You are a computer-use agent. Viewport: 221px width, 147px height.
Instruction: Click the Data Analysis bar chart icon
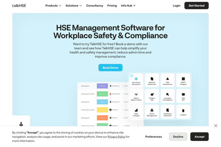coord(136,110)
